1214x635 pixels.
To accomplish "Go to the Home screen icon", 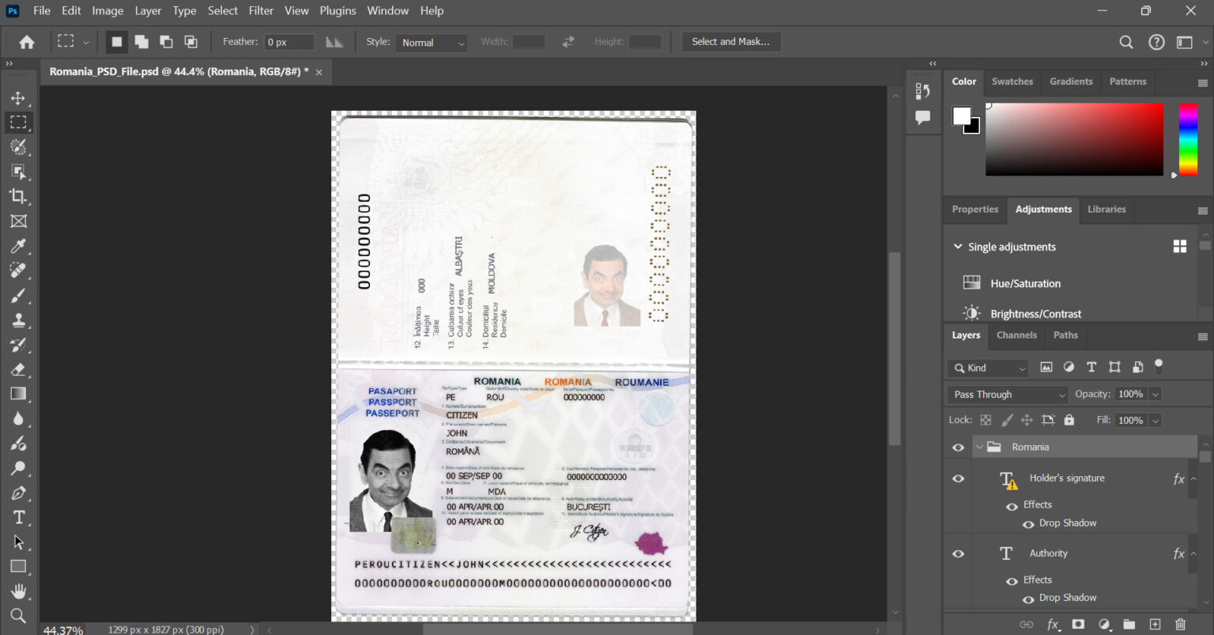I will coord(27,42).
